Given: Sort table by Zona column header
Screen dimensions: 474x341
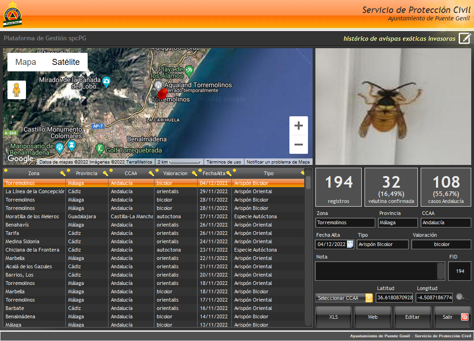Looking at the screenshot, I should click(x=34, y=173).
